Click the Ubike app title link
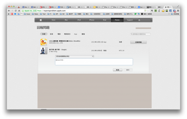Screen dimensions: 187x119 coord(65,41)
